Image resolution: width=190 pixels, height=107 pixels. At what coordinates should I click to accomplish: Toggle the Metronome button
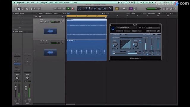[x=134, y=9]
